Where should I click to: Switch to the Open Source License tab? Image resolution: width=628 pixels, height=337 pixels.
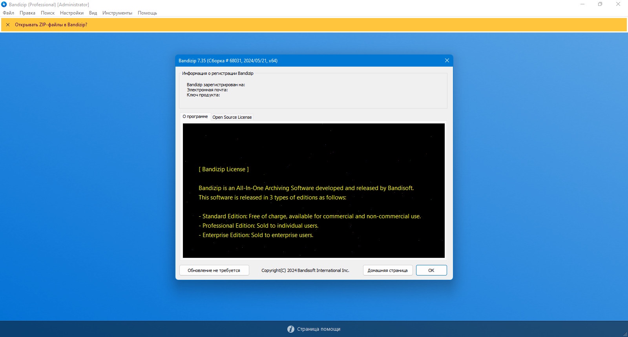pos(232,117)
